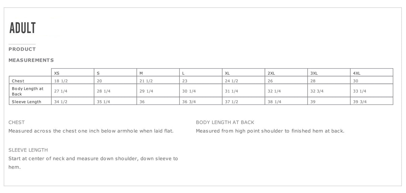Select the XL chest value 24 1/2
406x193 pixels.
(x=231, y=81)
